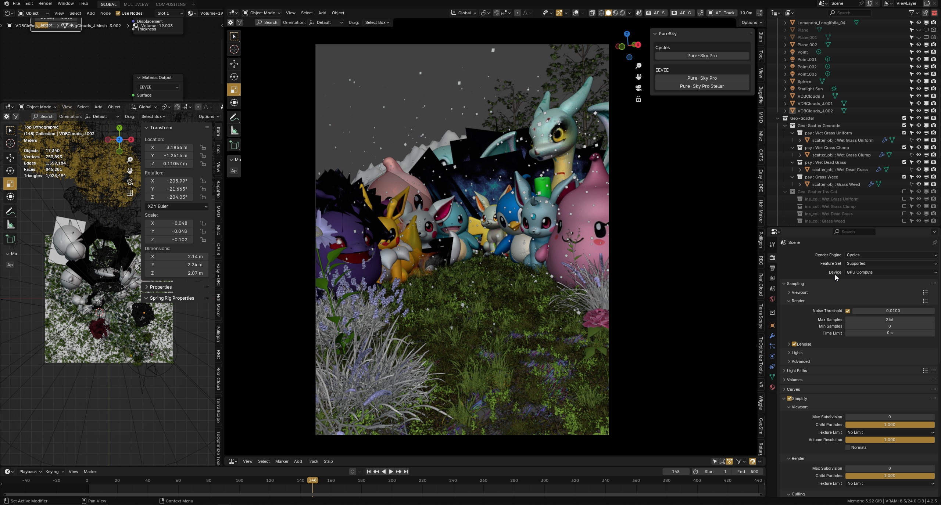Switch main viewport to rendered shading
941x505 pixels.
click(x=622, y=13)
